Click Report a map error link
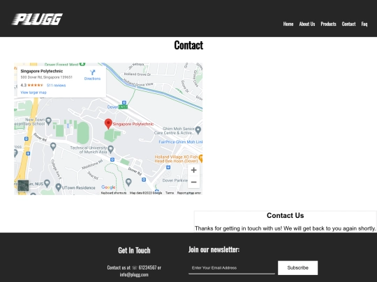The width and height of the screenshot is (377, 282). point(189,193)
